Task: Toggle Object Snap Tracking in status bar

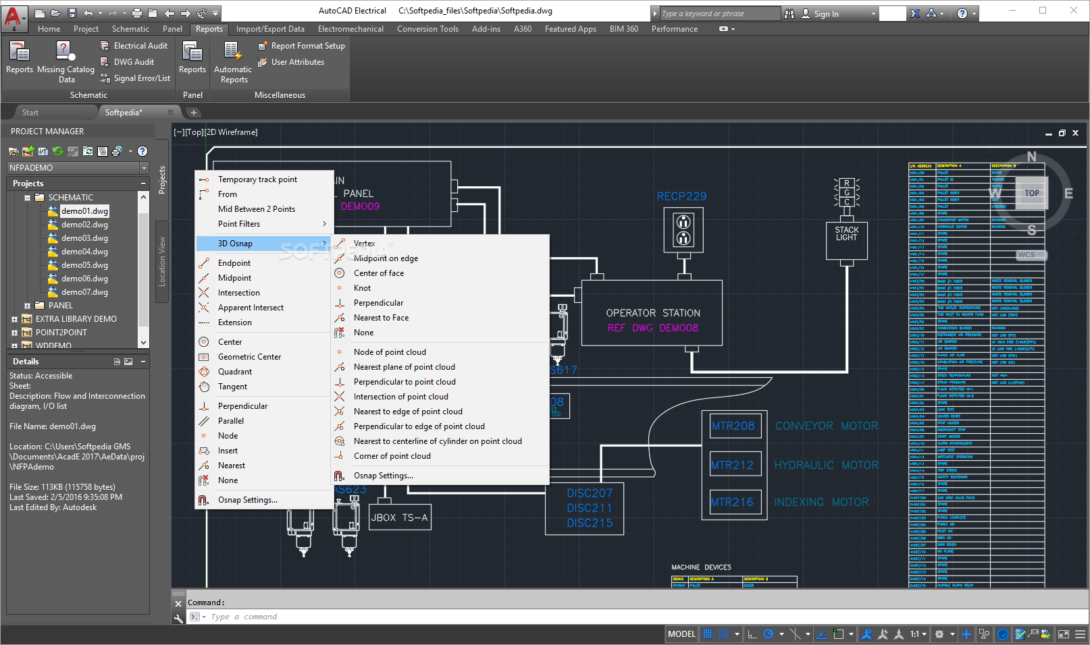Action: pos(822,634)
